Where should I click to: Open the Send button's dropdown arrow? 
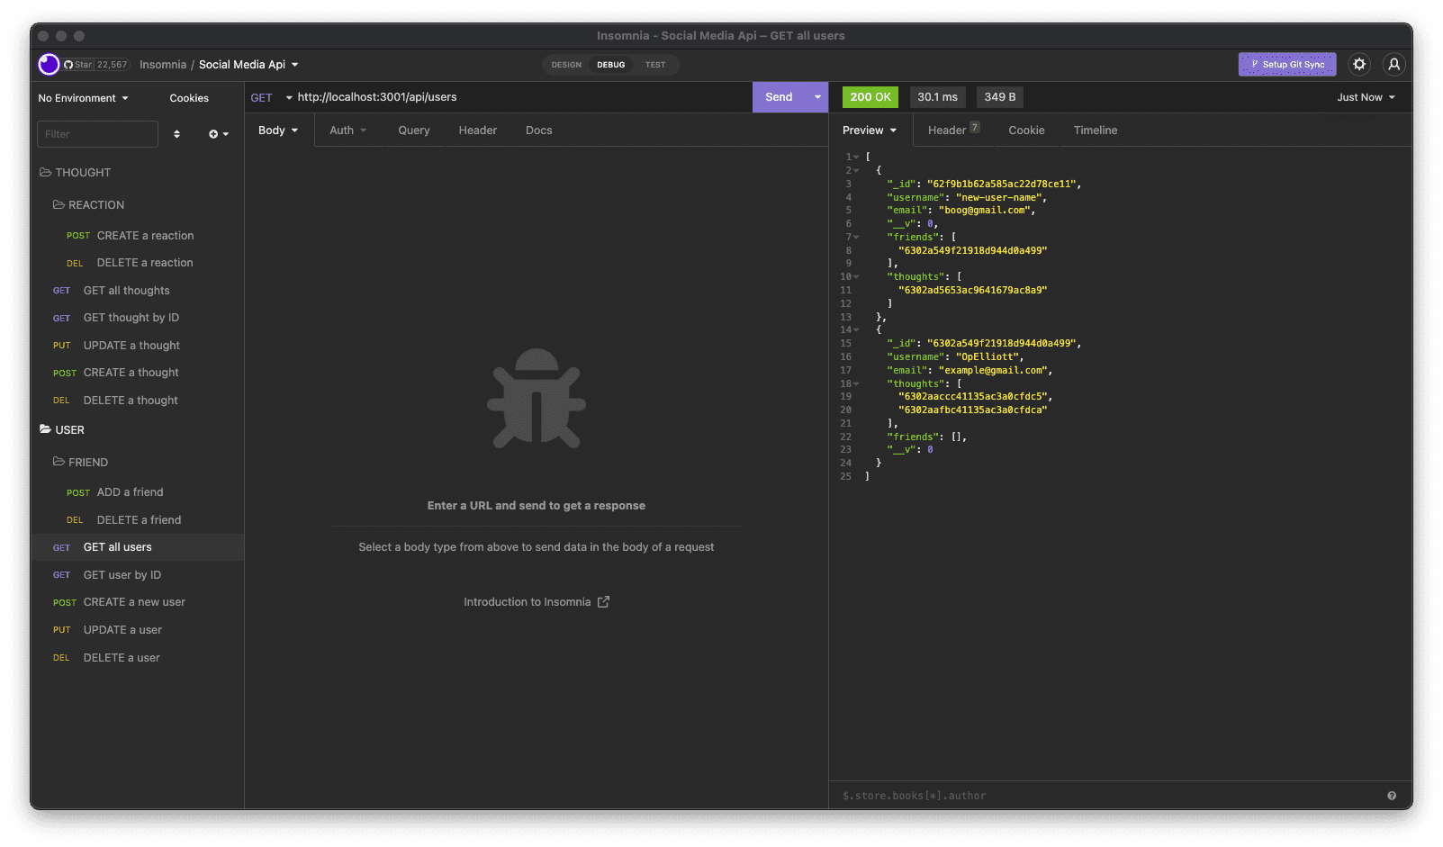[x=816, y=96]
